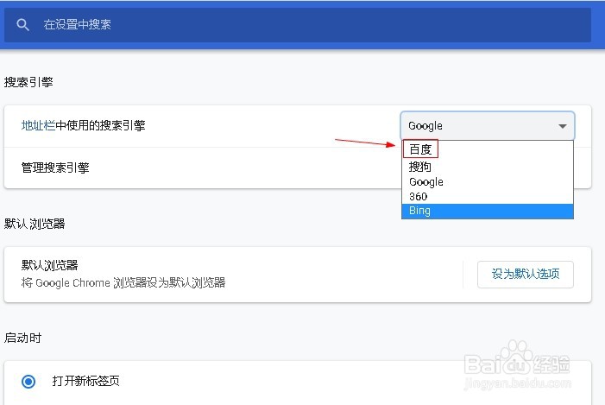Select the 打开新标签页 radio button
This screenshot has height=405, width=605.
pos(28,382)
